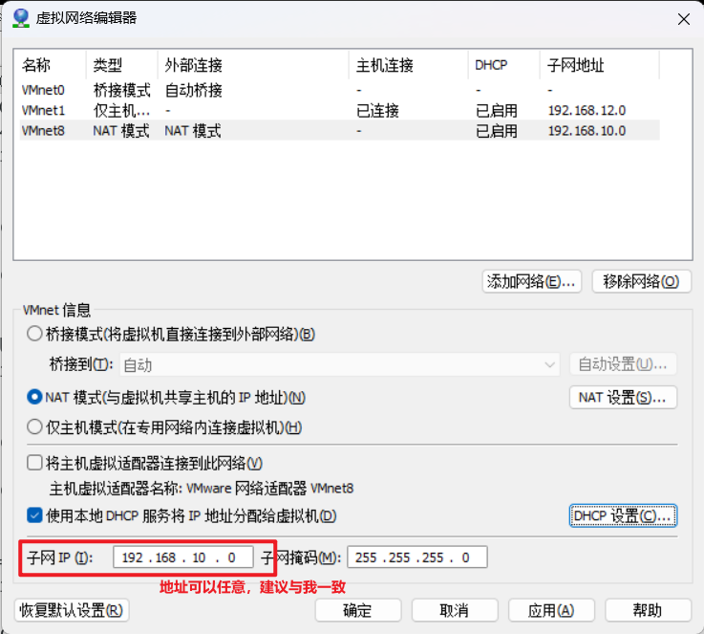Close the Virtual Network Editor dialog

[682, 18]
